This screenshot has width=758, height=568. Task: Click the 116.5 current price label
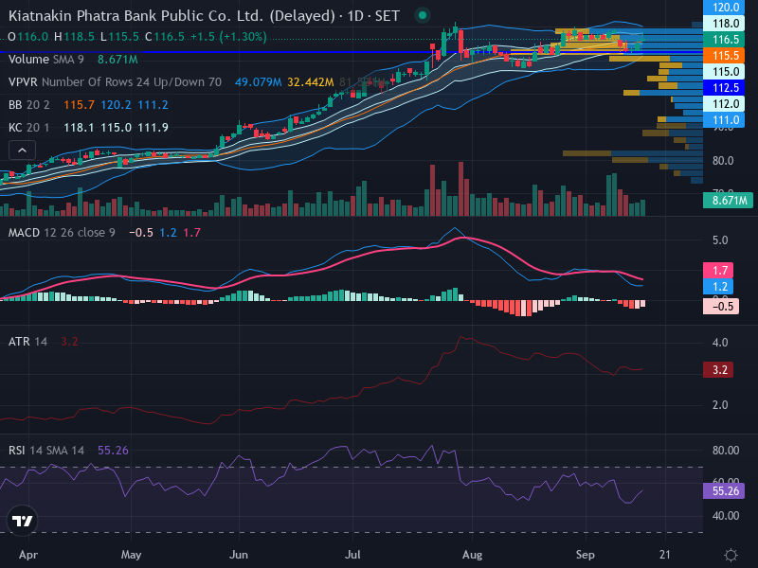726,40
